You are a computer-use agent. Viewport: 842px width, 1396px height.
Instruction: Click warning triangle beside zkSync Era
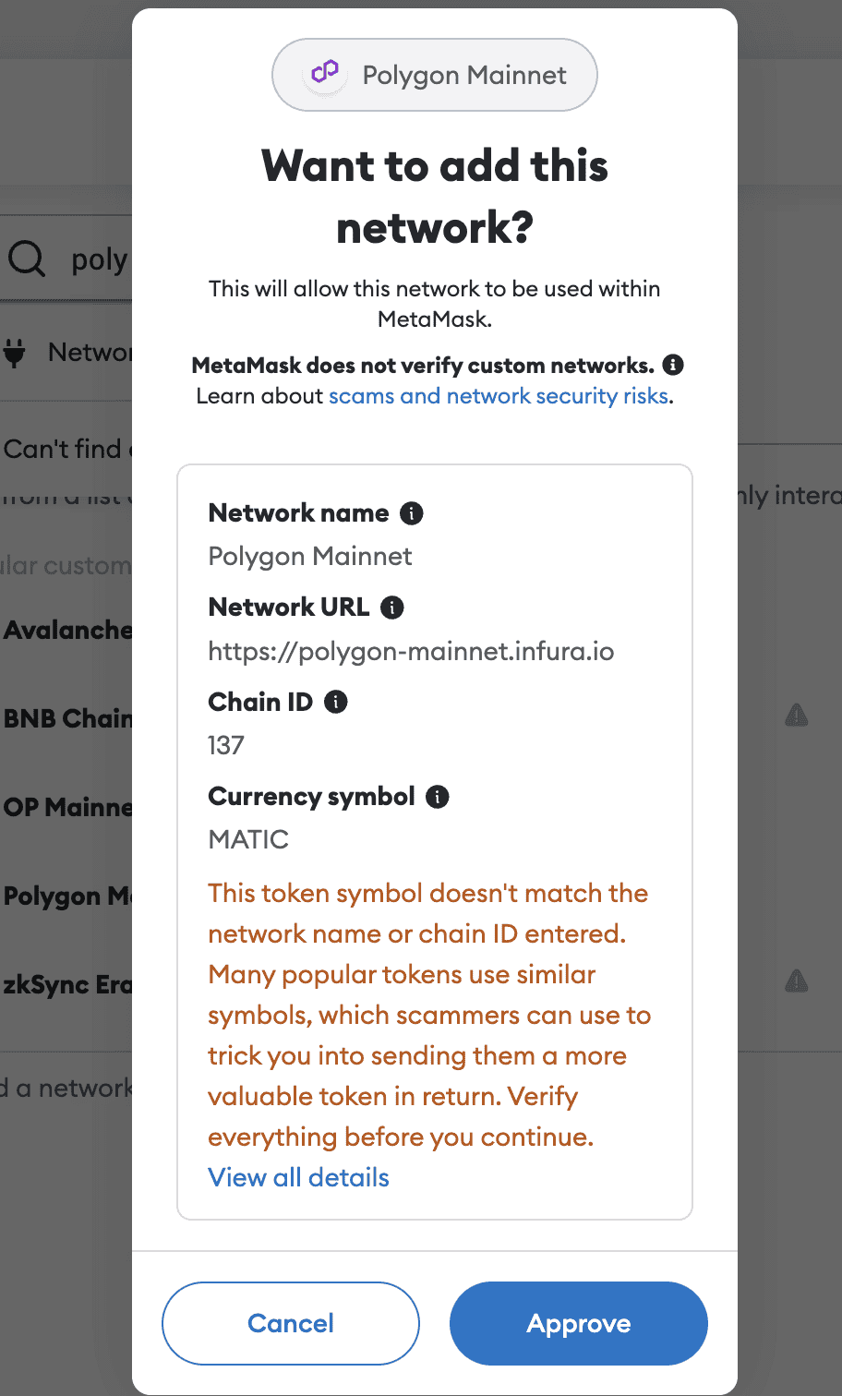point(796,981)
